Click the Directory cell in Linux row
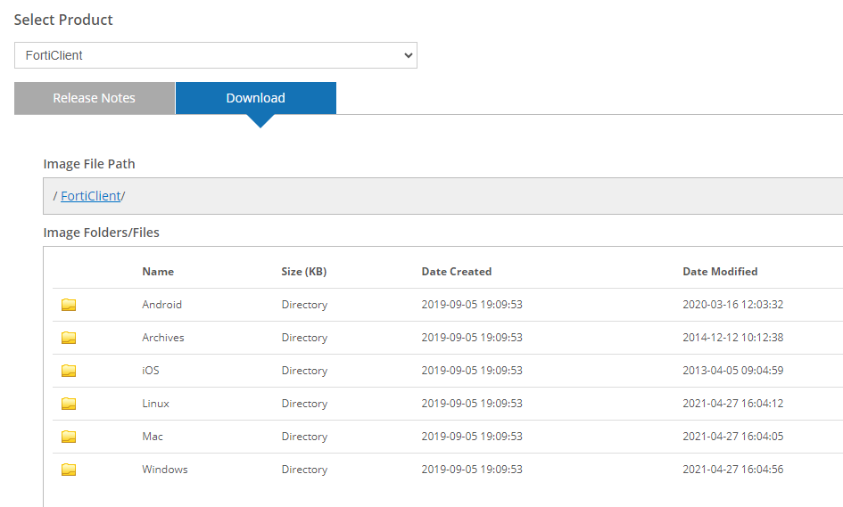This screenshot has width=843, height=507. [304, 404]
